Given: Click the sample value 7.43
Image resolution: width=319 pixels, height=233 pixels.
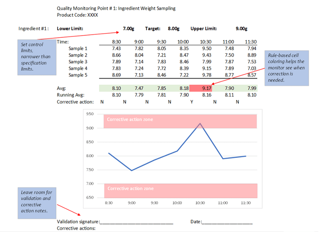Looking at the screenshot, I should point(116,48).
